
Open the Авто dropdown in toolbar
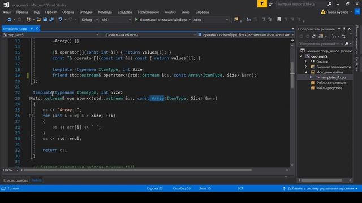210,20
